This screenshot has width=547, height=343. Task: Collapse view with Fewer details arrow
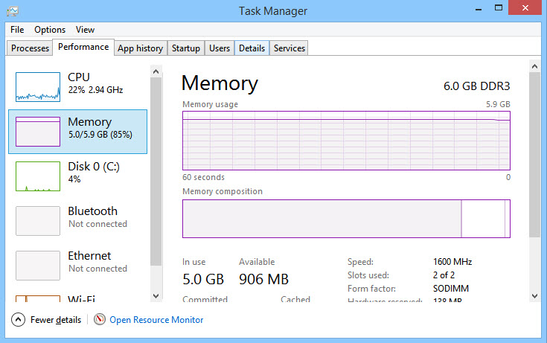[19, 320]
